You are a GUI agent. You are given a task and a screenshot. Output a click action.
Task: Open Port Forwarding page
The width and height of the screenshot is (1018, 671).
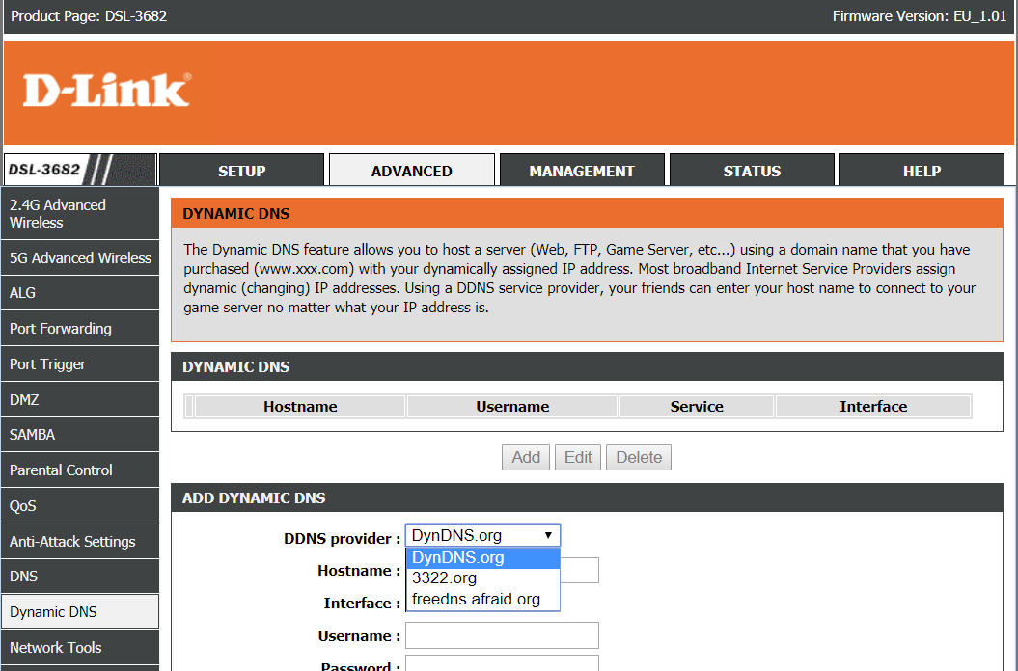[x=80, y=329]
